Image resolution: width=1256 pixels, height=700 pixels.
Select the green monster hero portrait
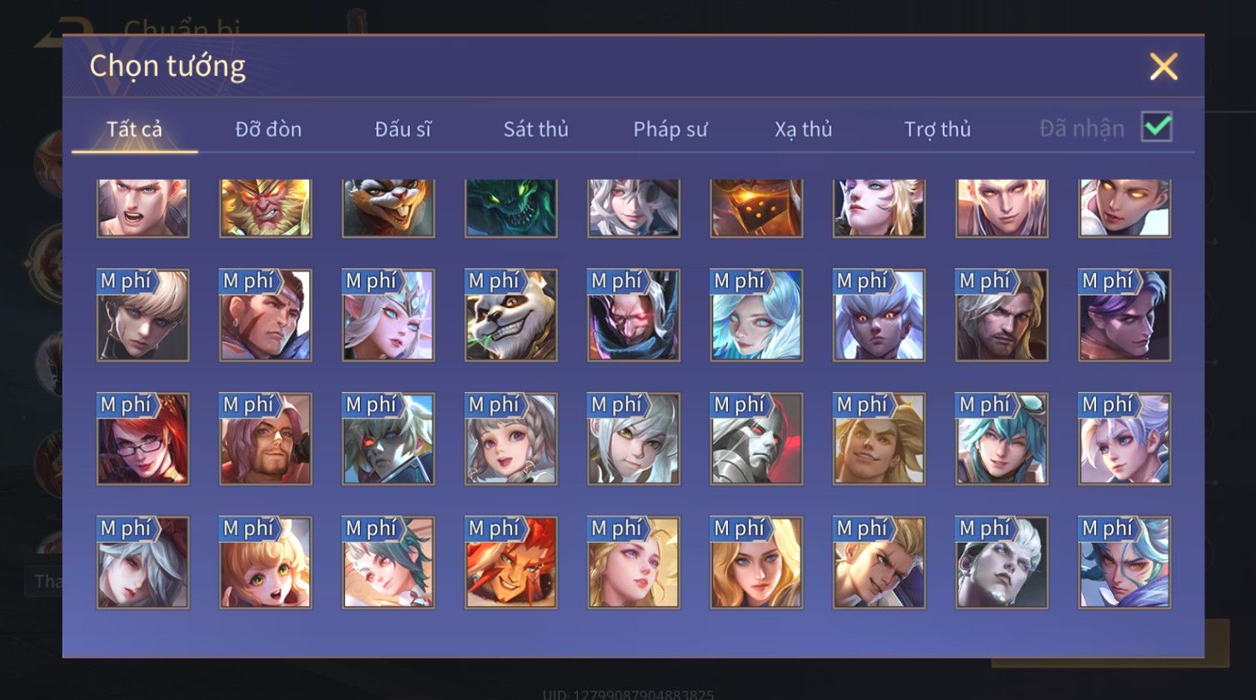(x=511, y=208)
